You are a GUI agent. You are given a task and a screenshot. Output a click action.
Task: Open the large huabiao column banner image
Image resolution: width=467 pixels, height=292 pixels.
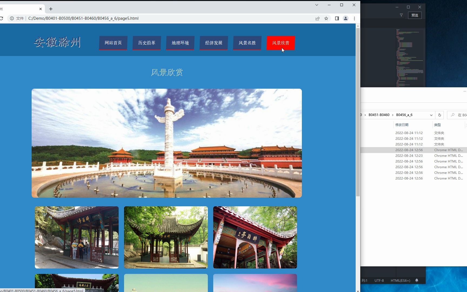click(167, 143)
